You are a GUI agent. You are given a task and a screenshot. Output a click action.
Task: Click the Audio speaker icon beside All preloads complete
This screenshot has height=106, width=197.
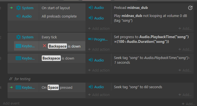click(18, 16)
